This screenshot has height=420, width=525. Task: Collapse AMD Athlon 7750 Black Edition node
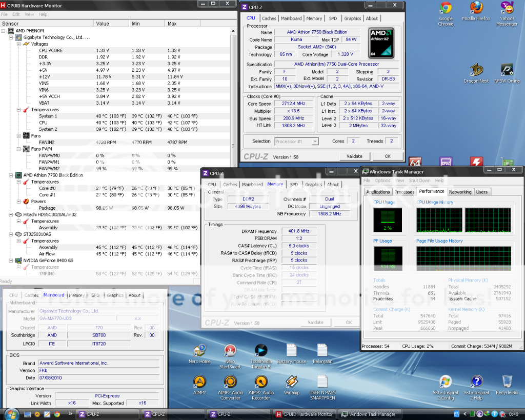11,175
